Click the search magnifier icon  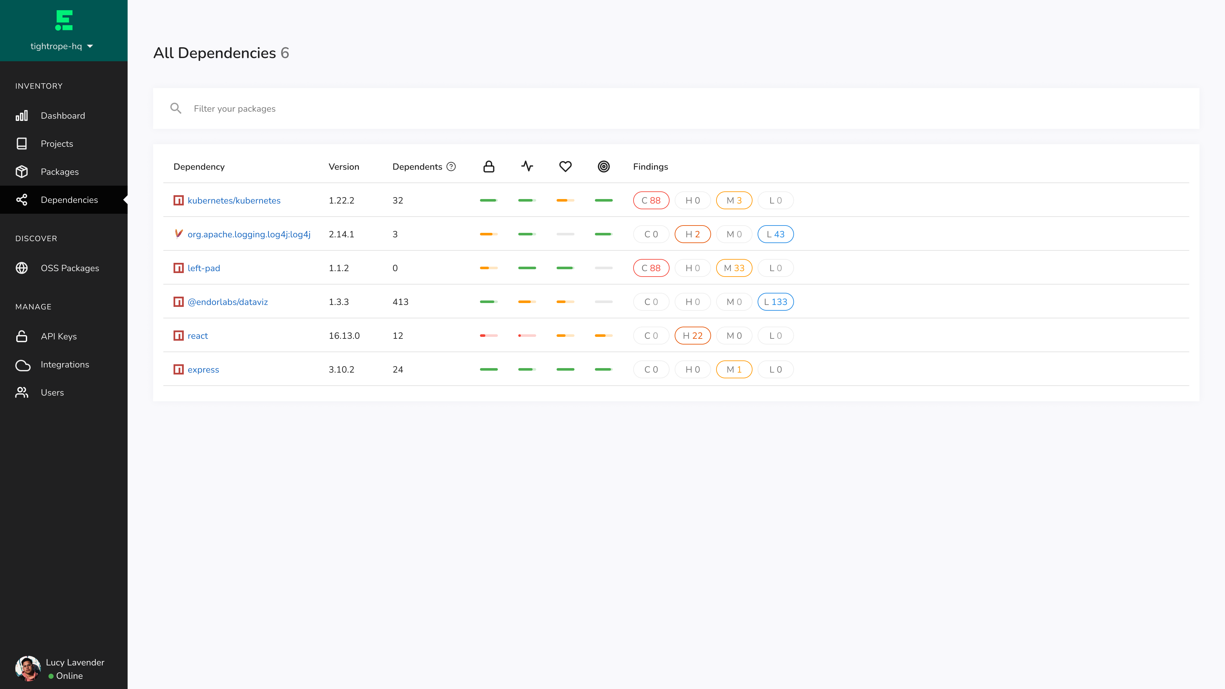tap(175, 108)
